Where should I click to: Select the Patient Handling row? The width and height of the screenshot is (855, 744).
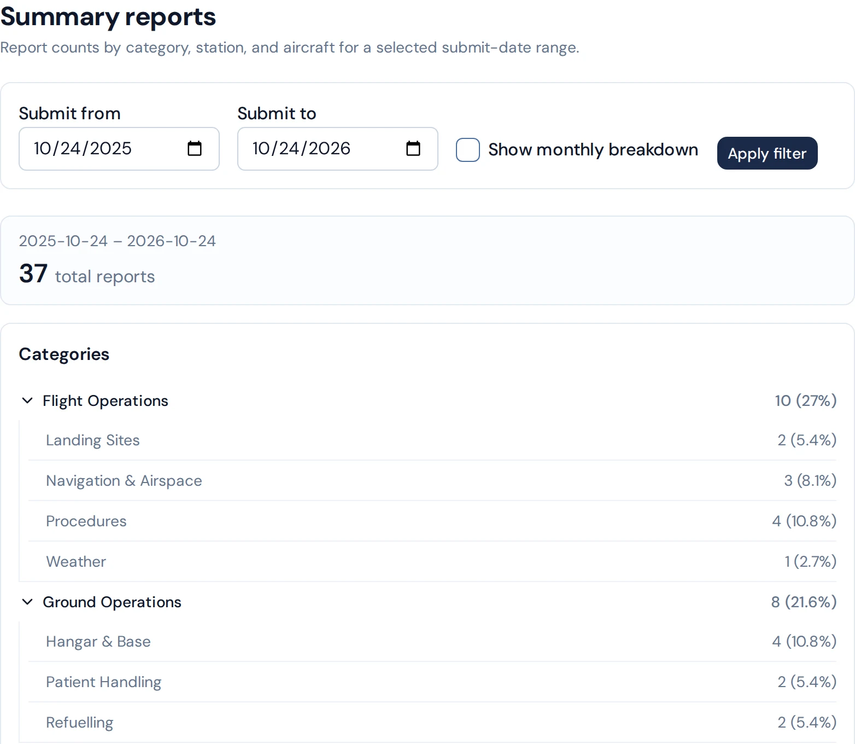pyautogui.click(x=432, y=682)
